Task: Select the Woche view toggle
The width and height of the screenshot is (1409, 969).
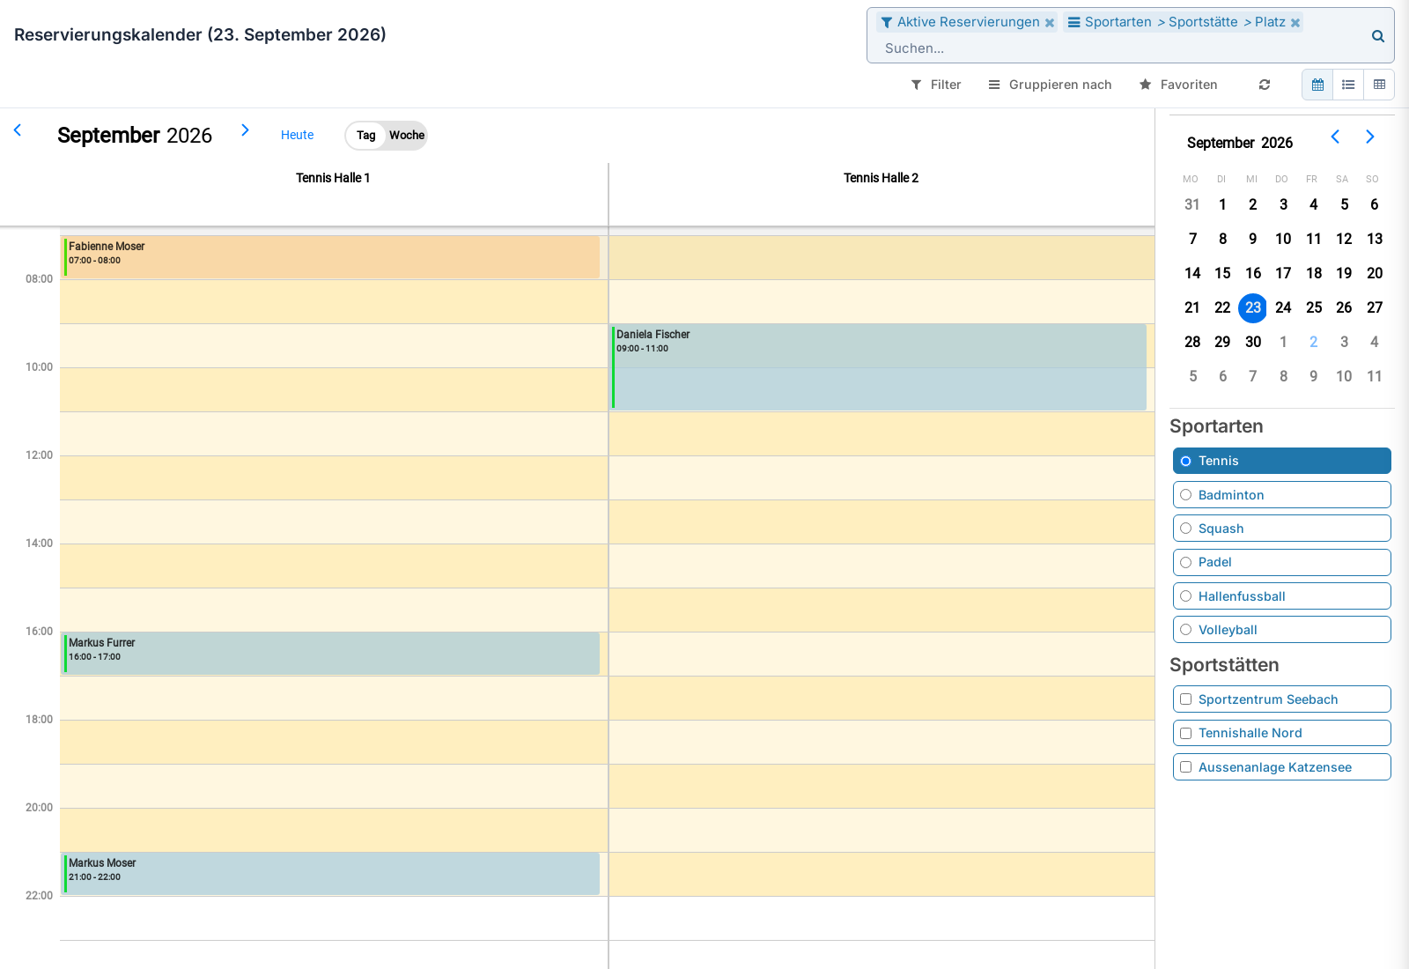Action: point(407,136)
